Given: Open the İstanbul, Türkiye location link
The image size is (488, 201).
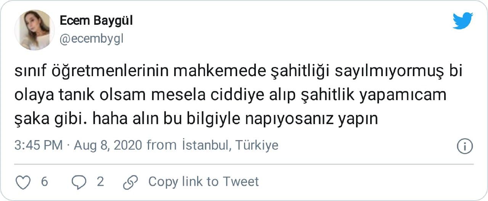Looking at the screenshot, I should 230,145.
